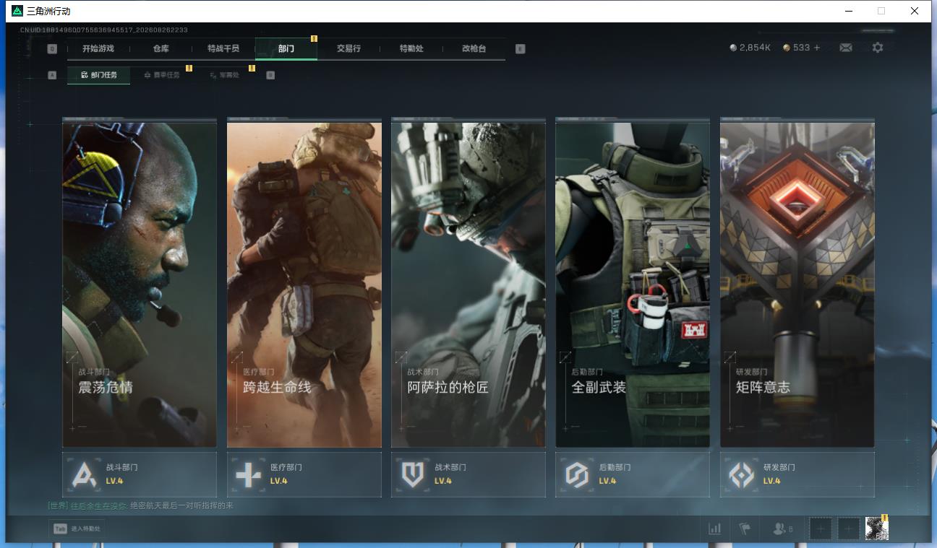Open the mail inbox envelope icon
Viewport: 937px width, 548px height.
(845, 48)
